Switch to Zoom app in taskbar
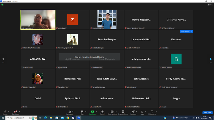 coord(79,118)
